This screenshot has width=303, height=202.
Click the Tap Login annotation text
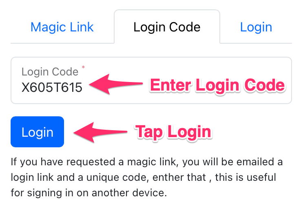tap(173, 132)
